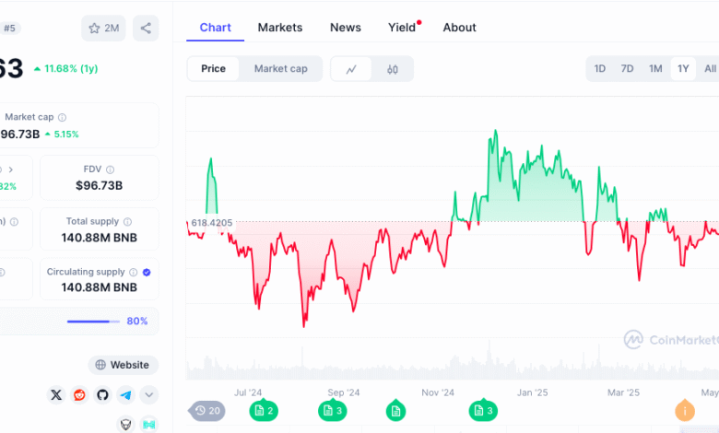The image size is (719, 433).
Task: Select the Price chart toggle
Action: (x=214, y=69)
